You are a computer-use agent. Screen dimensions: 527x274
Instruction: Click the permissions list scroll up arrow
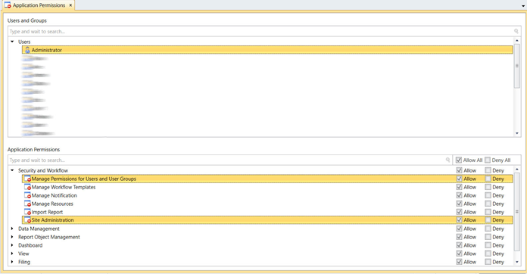coord(517,170)
